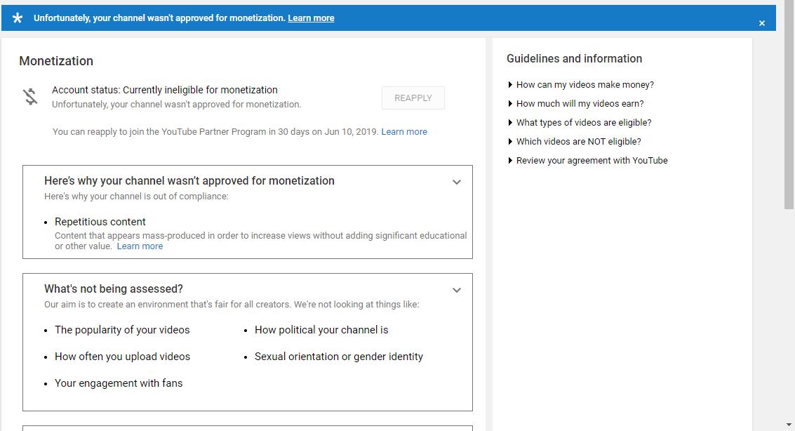Dismiss the blue notification banner
The image size is (795, 431).
[x=761, y=23]
